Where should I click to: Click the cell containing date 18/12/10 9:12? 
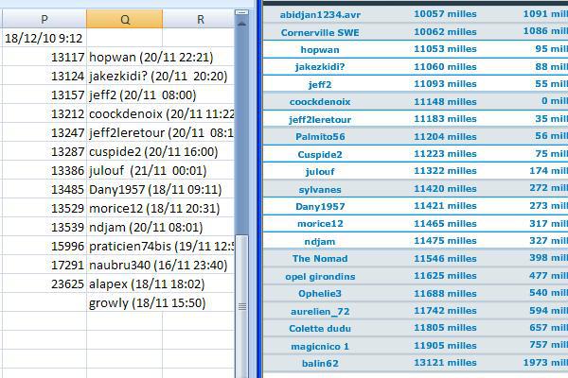pos(44,38)
